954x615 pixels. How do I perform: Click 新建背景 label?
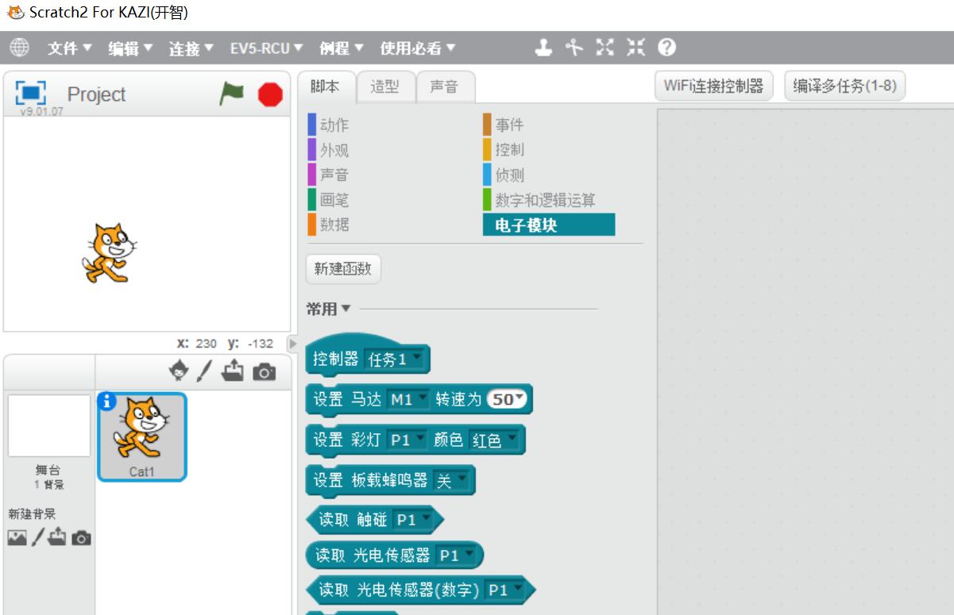(x=32, y=513)
